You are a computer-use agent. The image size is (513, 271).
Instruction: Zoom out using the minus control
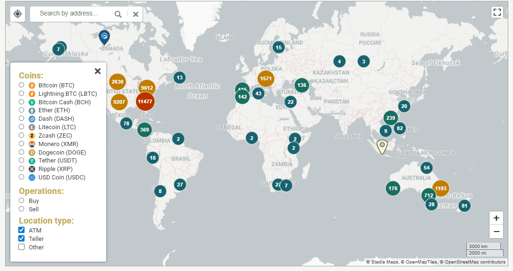point(496,232)
